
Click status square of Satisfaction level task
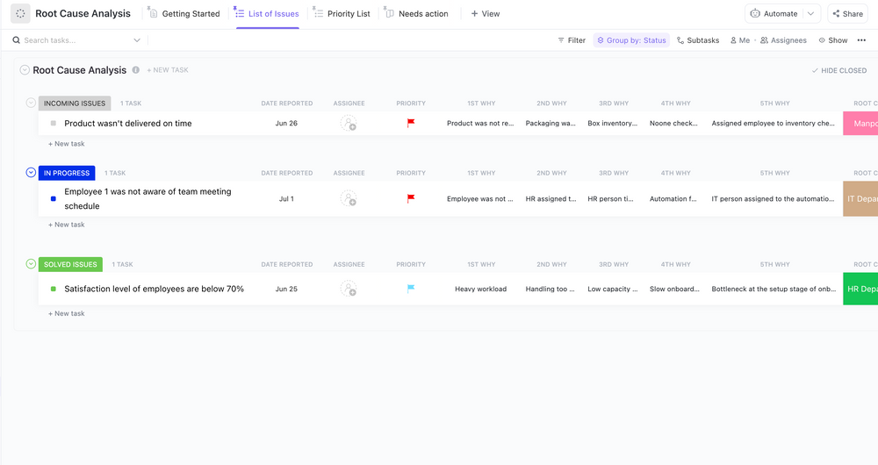tap(54, 289)
